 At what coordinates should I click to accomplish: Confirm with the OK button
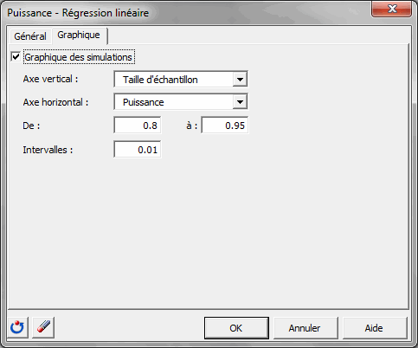coord(236,328)
